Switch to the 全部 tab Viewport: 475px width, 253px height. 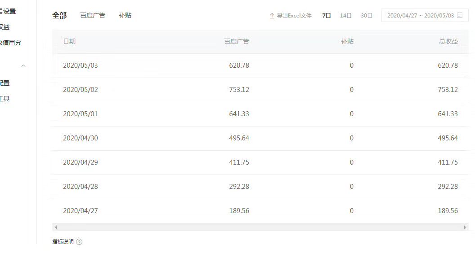pyautogui.click(x=59, y=15)
